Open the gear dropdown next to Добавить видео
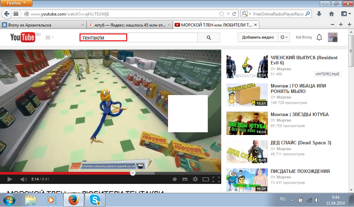Viewport: 354px width, 207px height. click(284, 37)
